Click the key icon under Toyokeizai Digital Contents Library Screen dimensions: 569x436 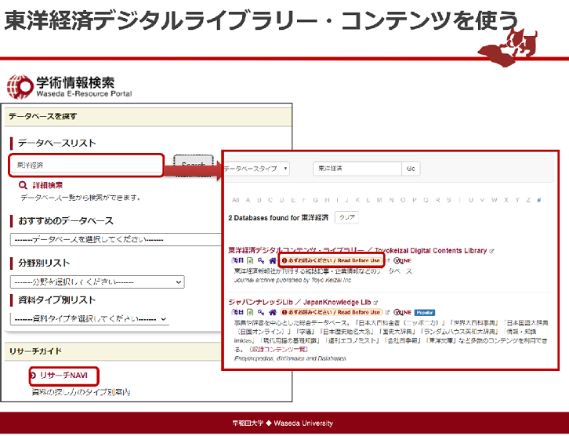[261, 260]
